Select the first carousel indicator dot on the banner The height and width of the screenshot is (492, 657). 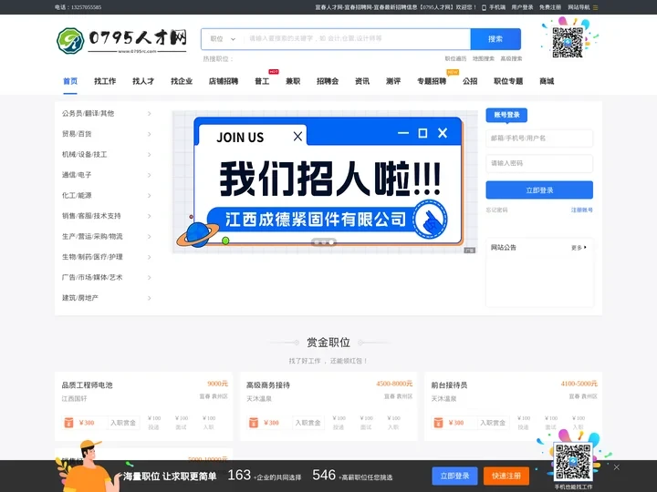point(317,242)
